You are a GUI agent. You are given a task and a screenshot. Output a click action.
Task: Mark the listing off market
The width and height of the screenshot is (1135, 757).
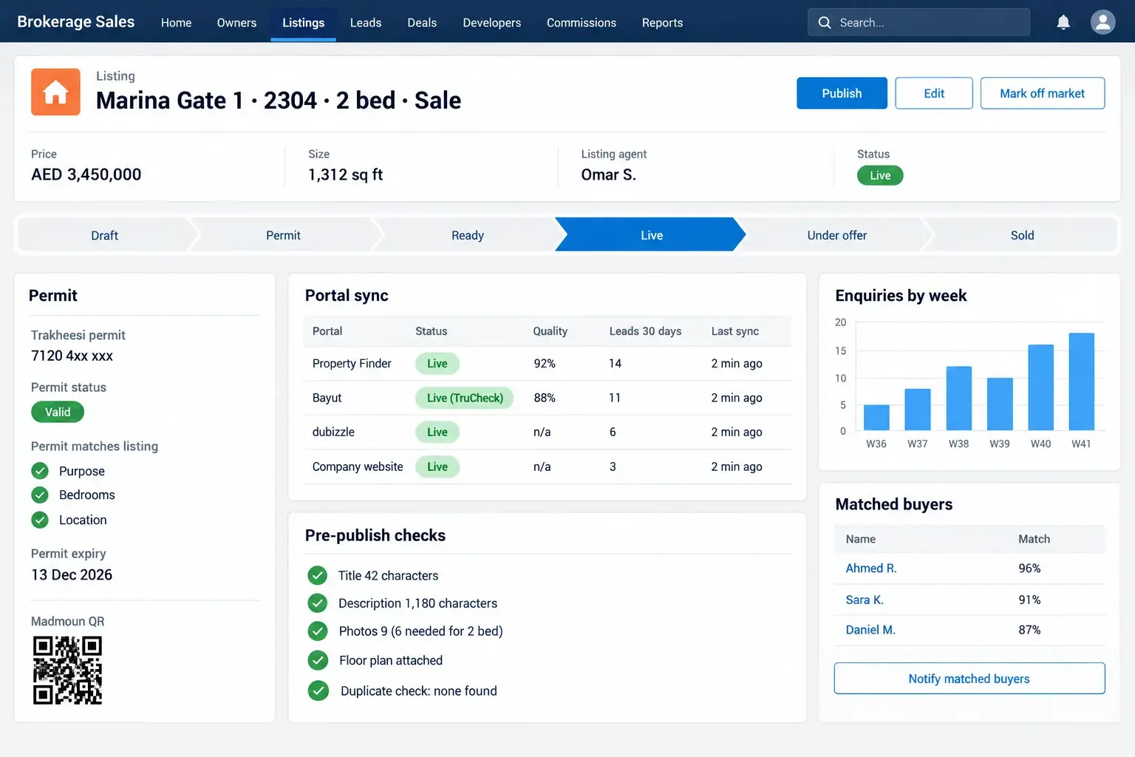(1043, 93)
